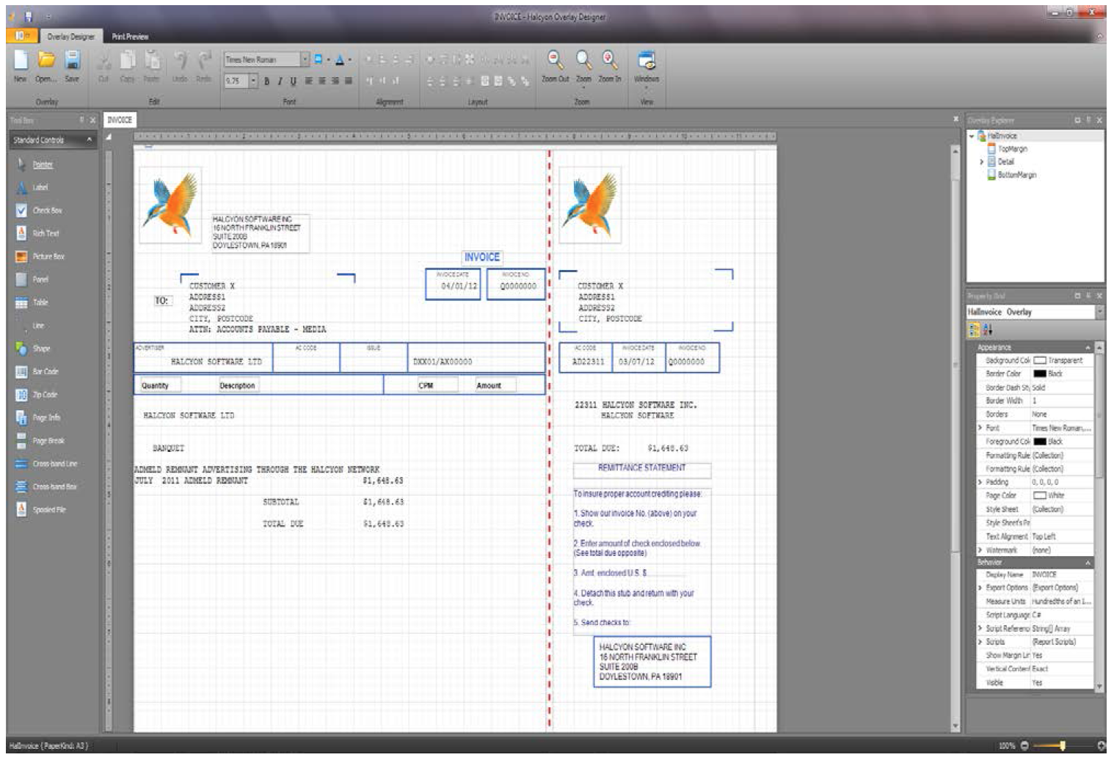Select the left kingfisher logo picture
The width and height of the screenshot is (1114, 760).
click(170, 204)
